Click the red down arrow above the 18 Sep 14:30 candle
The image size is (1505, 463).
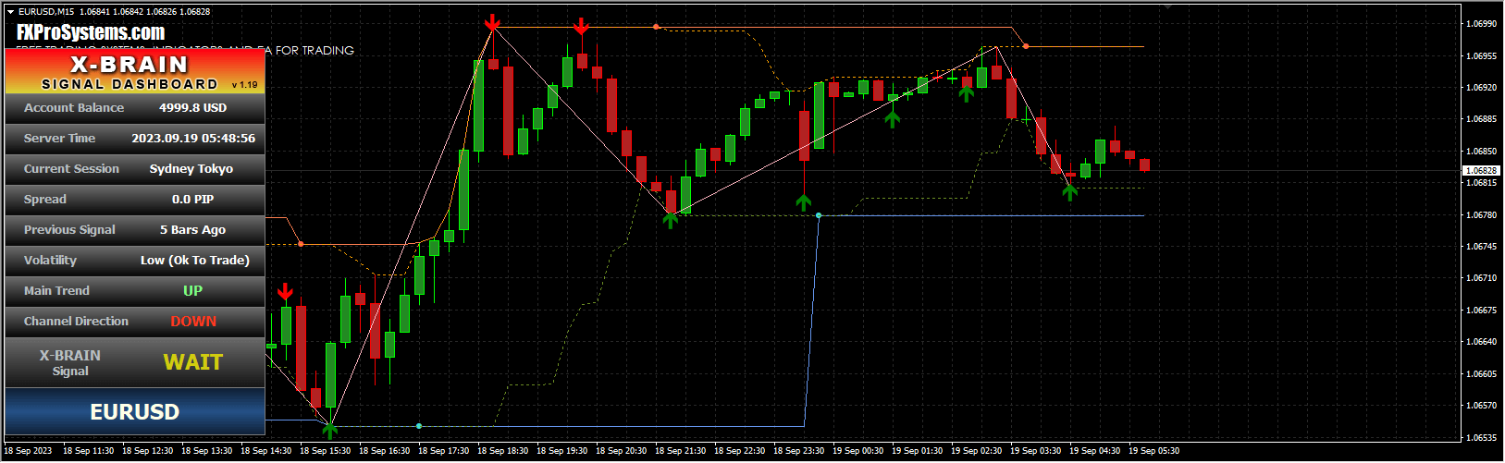(285, 293)
